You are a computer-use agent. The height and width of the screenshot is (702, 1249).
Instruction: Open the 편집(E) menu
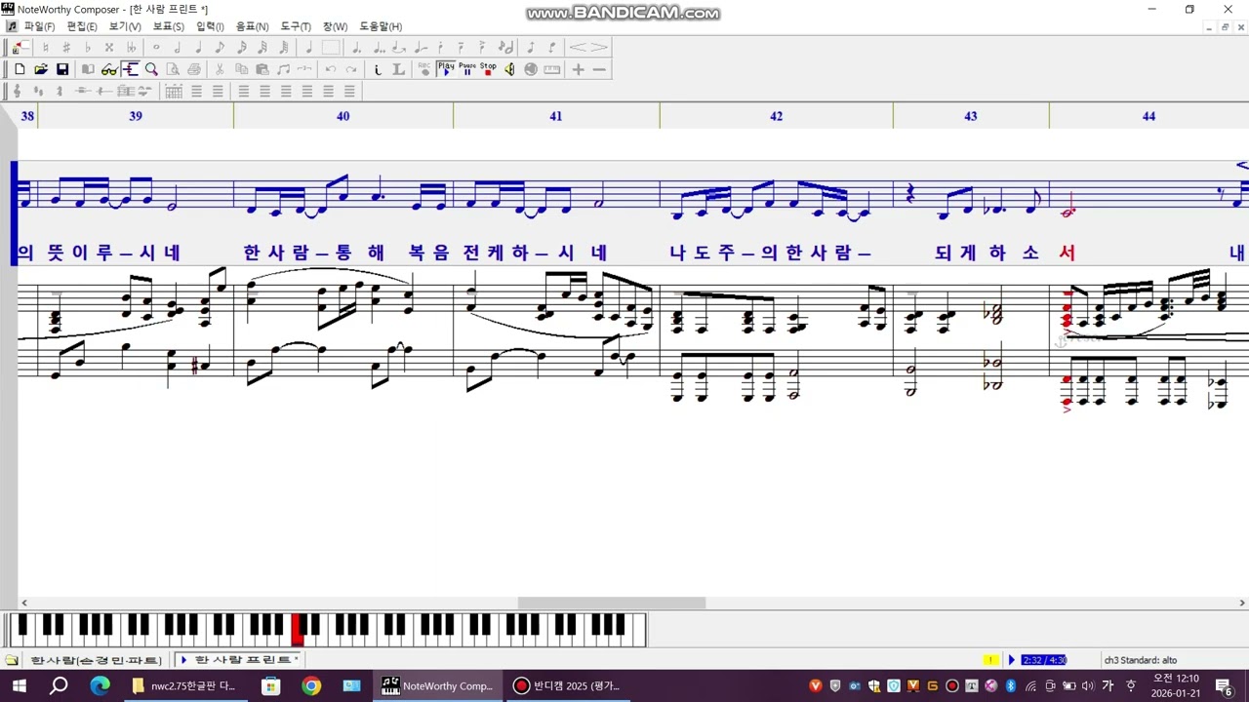82,26
